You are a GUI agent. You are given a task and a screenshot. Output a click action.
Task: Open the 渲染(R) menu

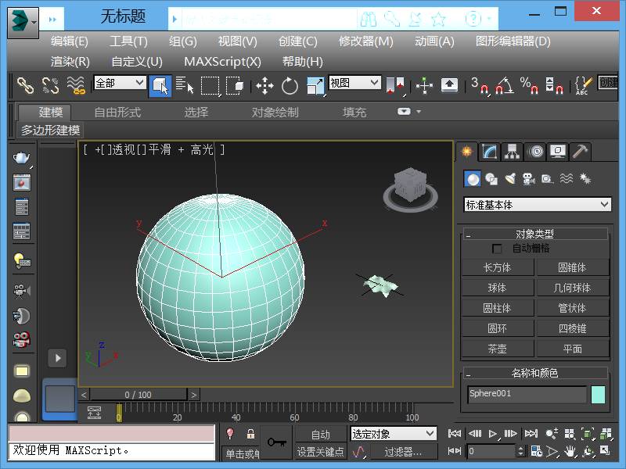[70, 62]
